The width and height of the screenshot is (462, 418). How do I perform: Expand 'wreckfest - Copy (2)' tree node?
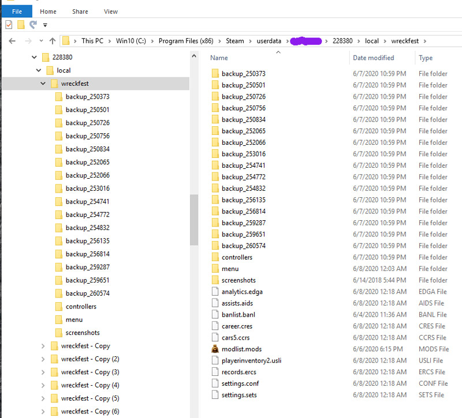point(43,359)
